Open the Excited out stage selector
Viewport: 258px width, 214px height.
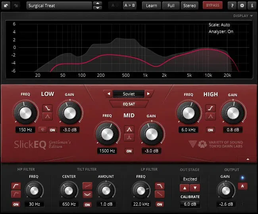point(190,179)
